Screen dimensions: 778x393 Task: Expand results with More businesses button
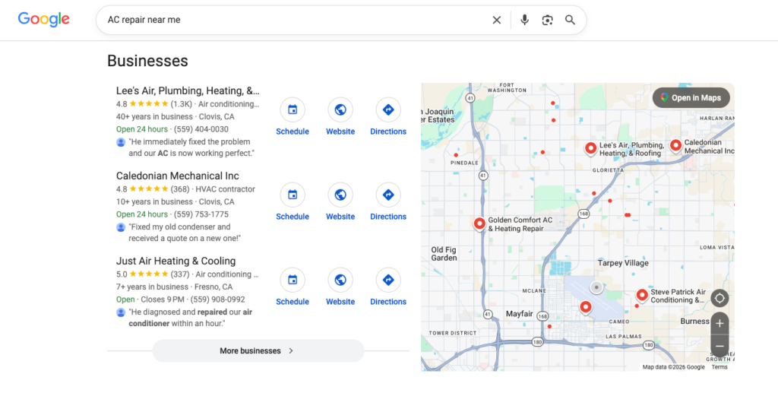pyautogui.click(x=258, y=351)
